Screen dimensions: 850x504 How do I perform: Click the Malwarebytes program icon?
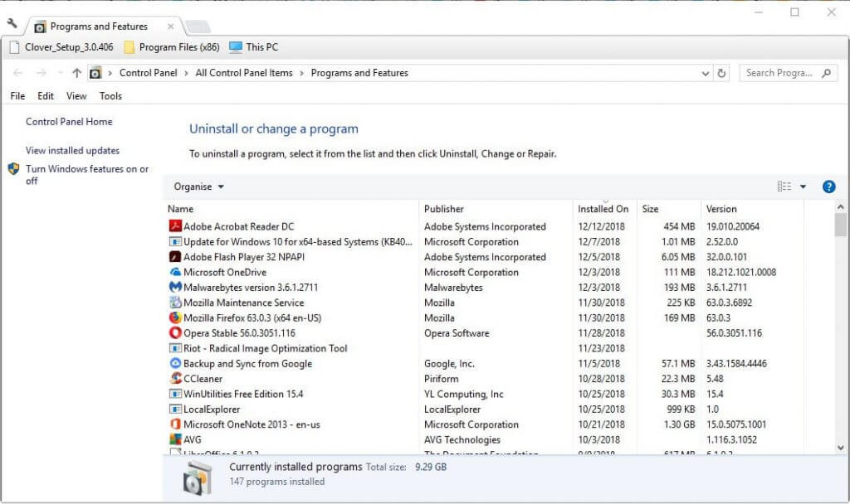coord(175,287)
